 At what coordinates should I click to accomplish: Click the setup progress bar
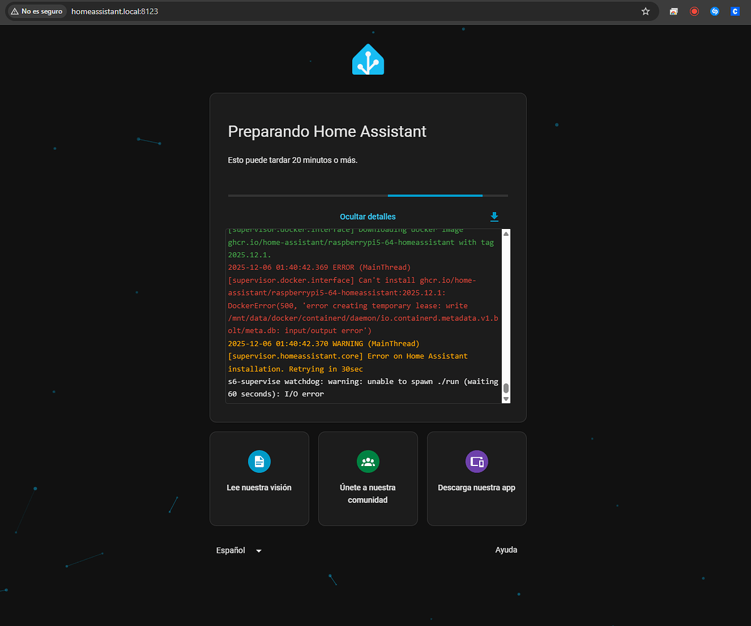[x=368, y=195]
